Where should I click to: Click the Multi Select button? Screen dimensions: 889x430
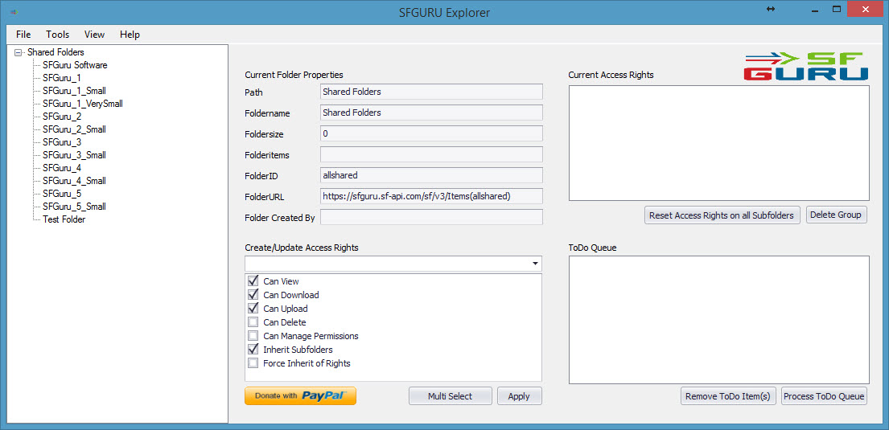click(x=451, y=396)
